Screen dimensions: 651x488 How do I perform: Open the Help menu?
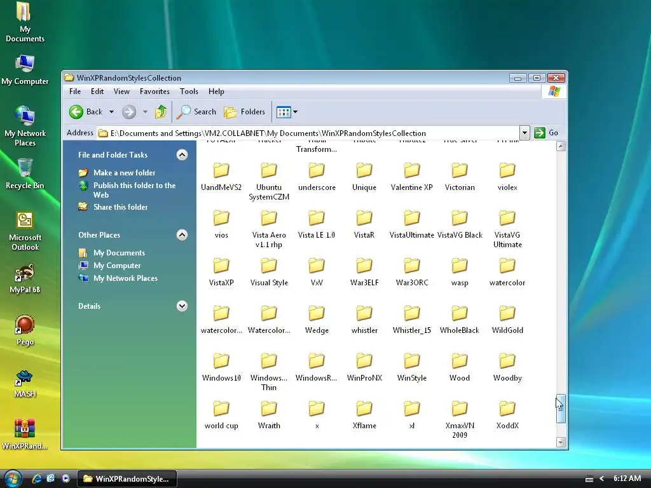(x=216, y=91)
